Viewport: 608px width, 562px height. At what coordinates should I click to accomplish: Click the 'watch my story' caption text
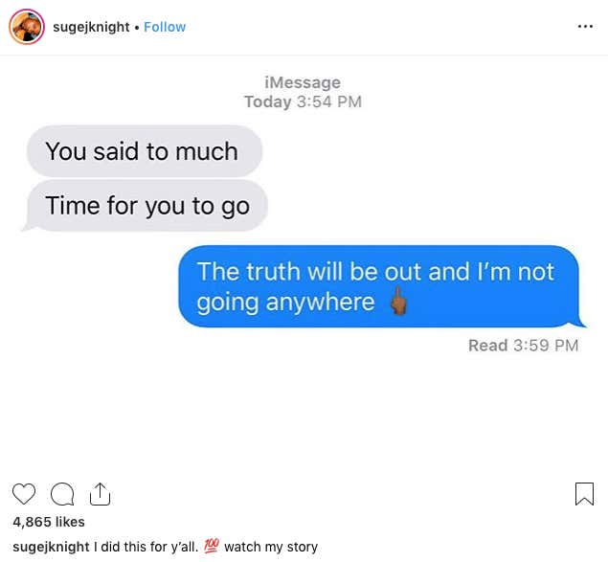pos(271,547)
